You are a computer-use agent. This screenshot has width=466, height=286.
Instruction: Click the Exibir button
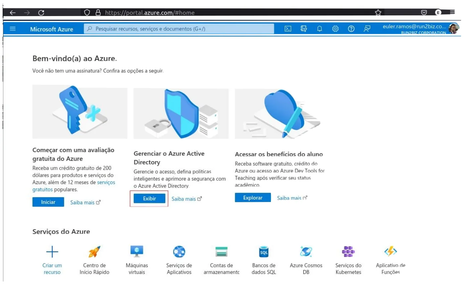(150, 198)
